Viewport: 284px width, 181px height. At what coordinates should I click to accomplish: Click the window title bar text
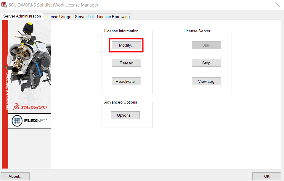(54, 5)
